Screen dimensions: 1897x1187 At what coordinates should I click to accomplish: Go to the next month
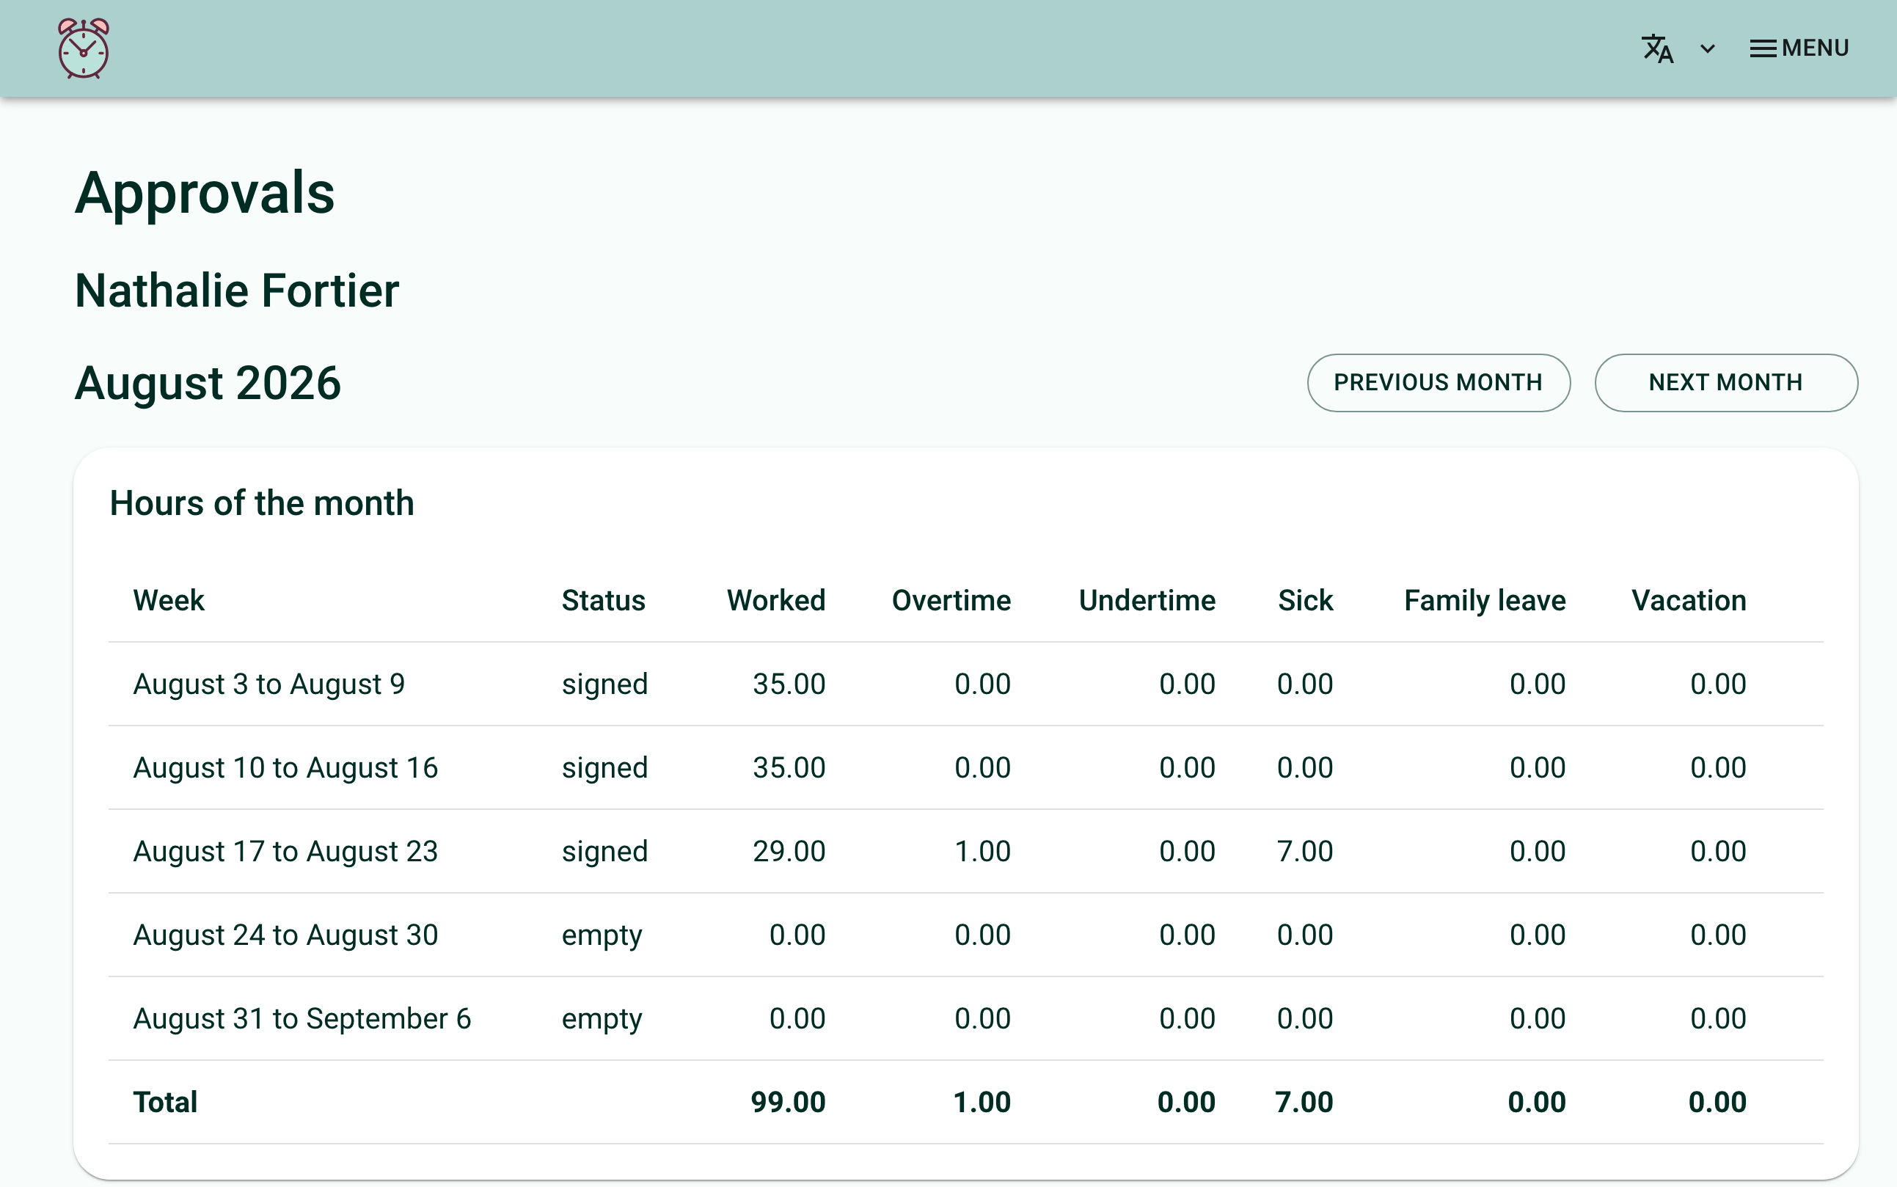pos(1726,382)
